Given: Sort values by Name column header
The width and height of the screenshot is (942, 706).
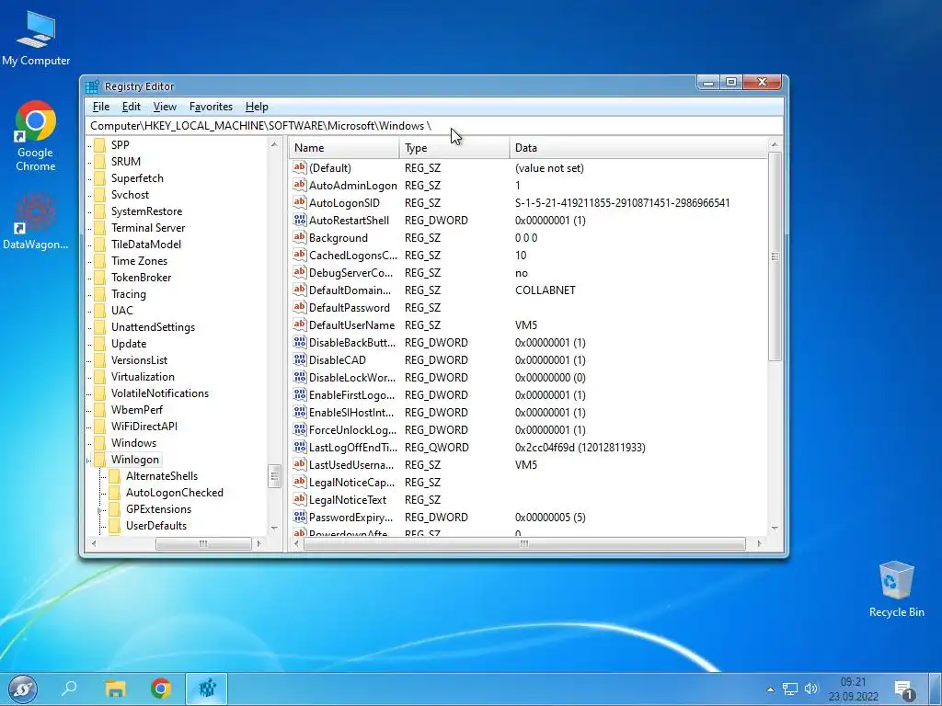Looking at the screenshot, I should tap(344, 148).
